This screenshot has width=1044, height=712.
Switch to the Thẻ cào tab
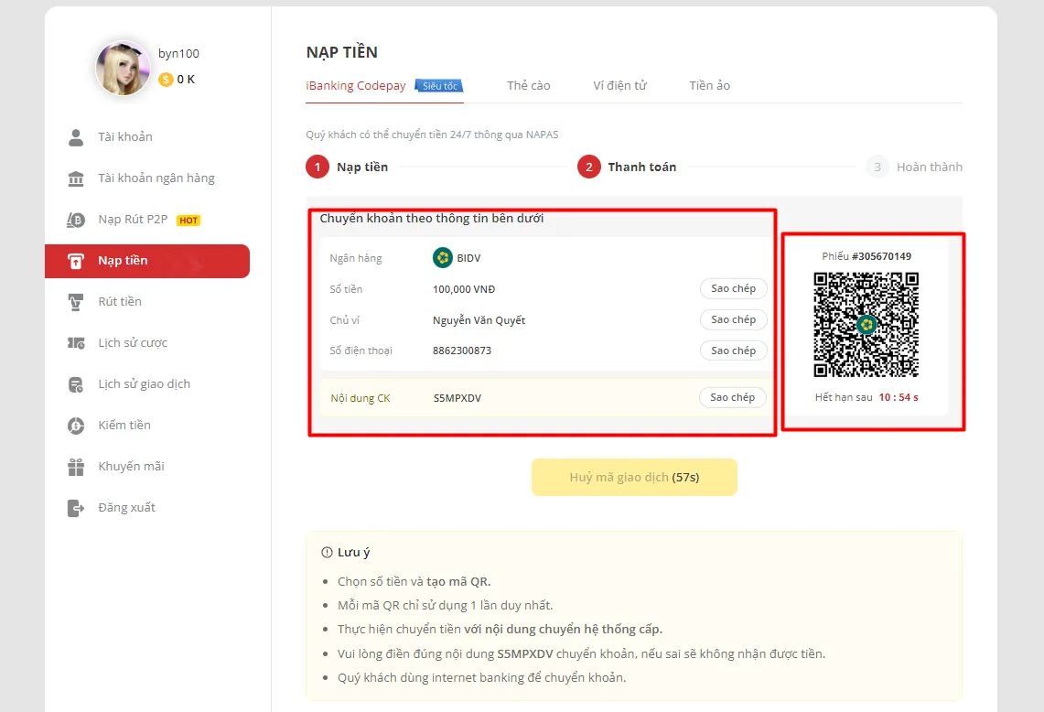[528, 85]
